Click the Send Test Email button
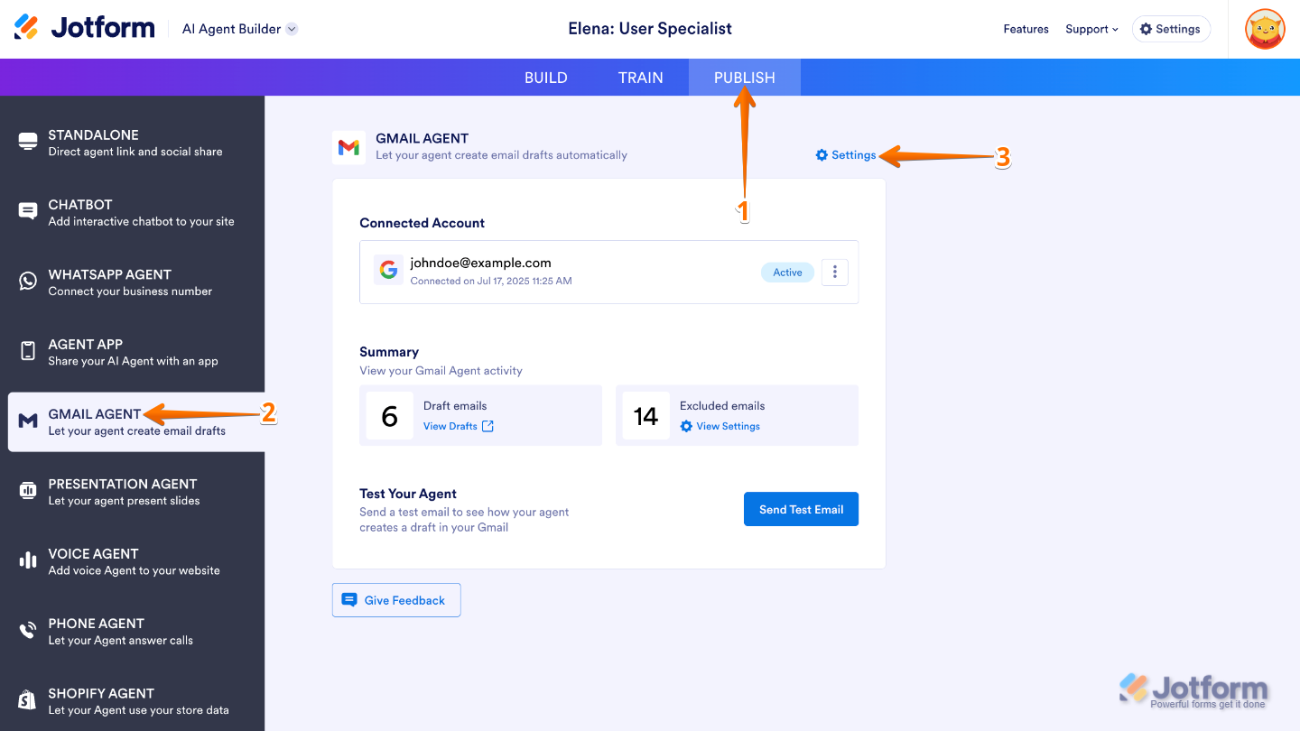 [x=801, y=509]
